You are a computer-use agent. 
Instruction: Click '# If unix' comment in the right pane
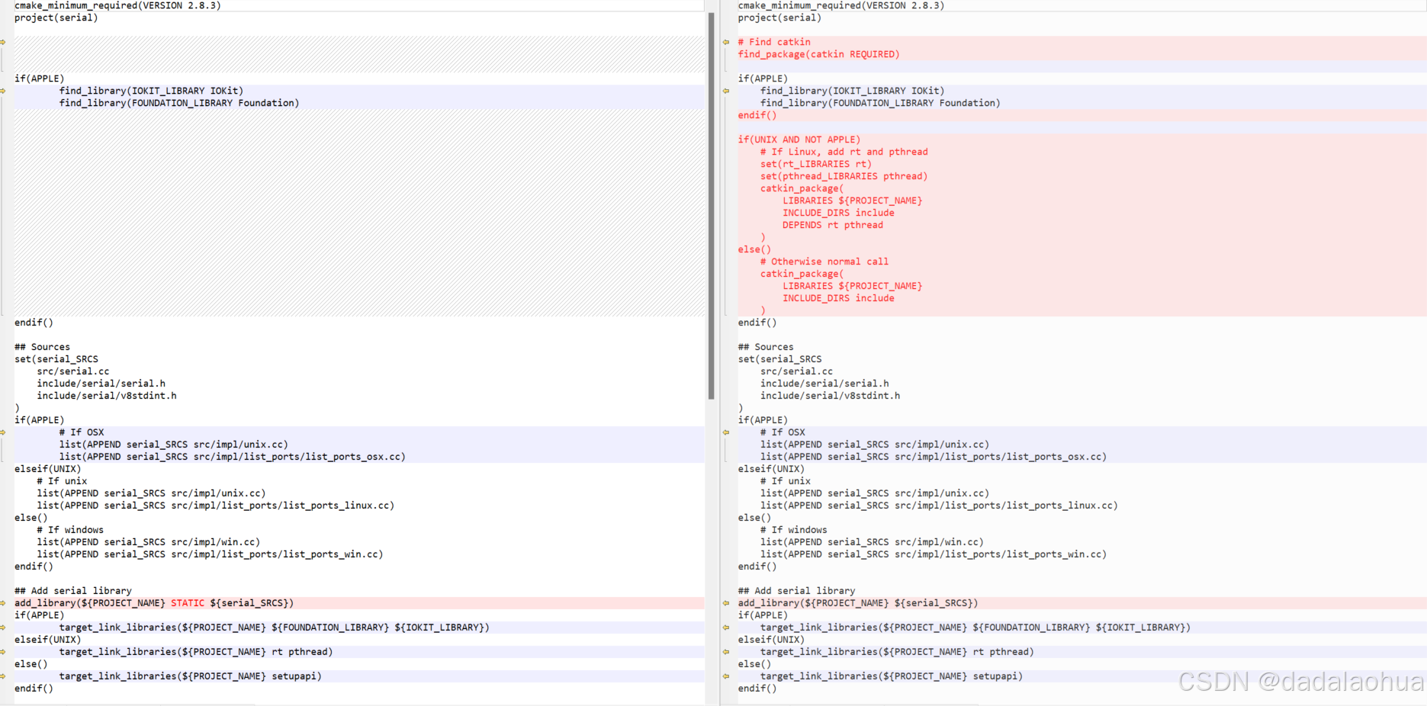(785, 481)
